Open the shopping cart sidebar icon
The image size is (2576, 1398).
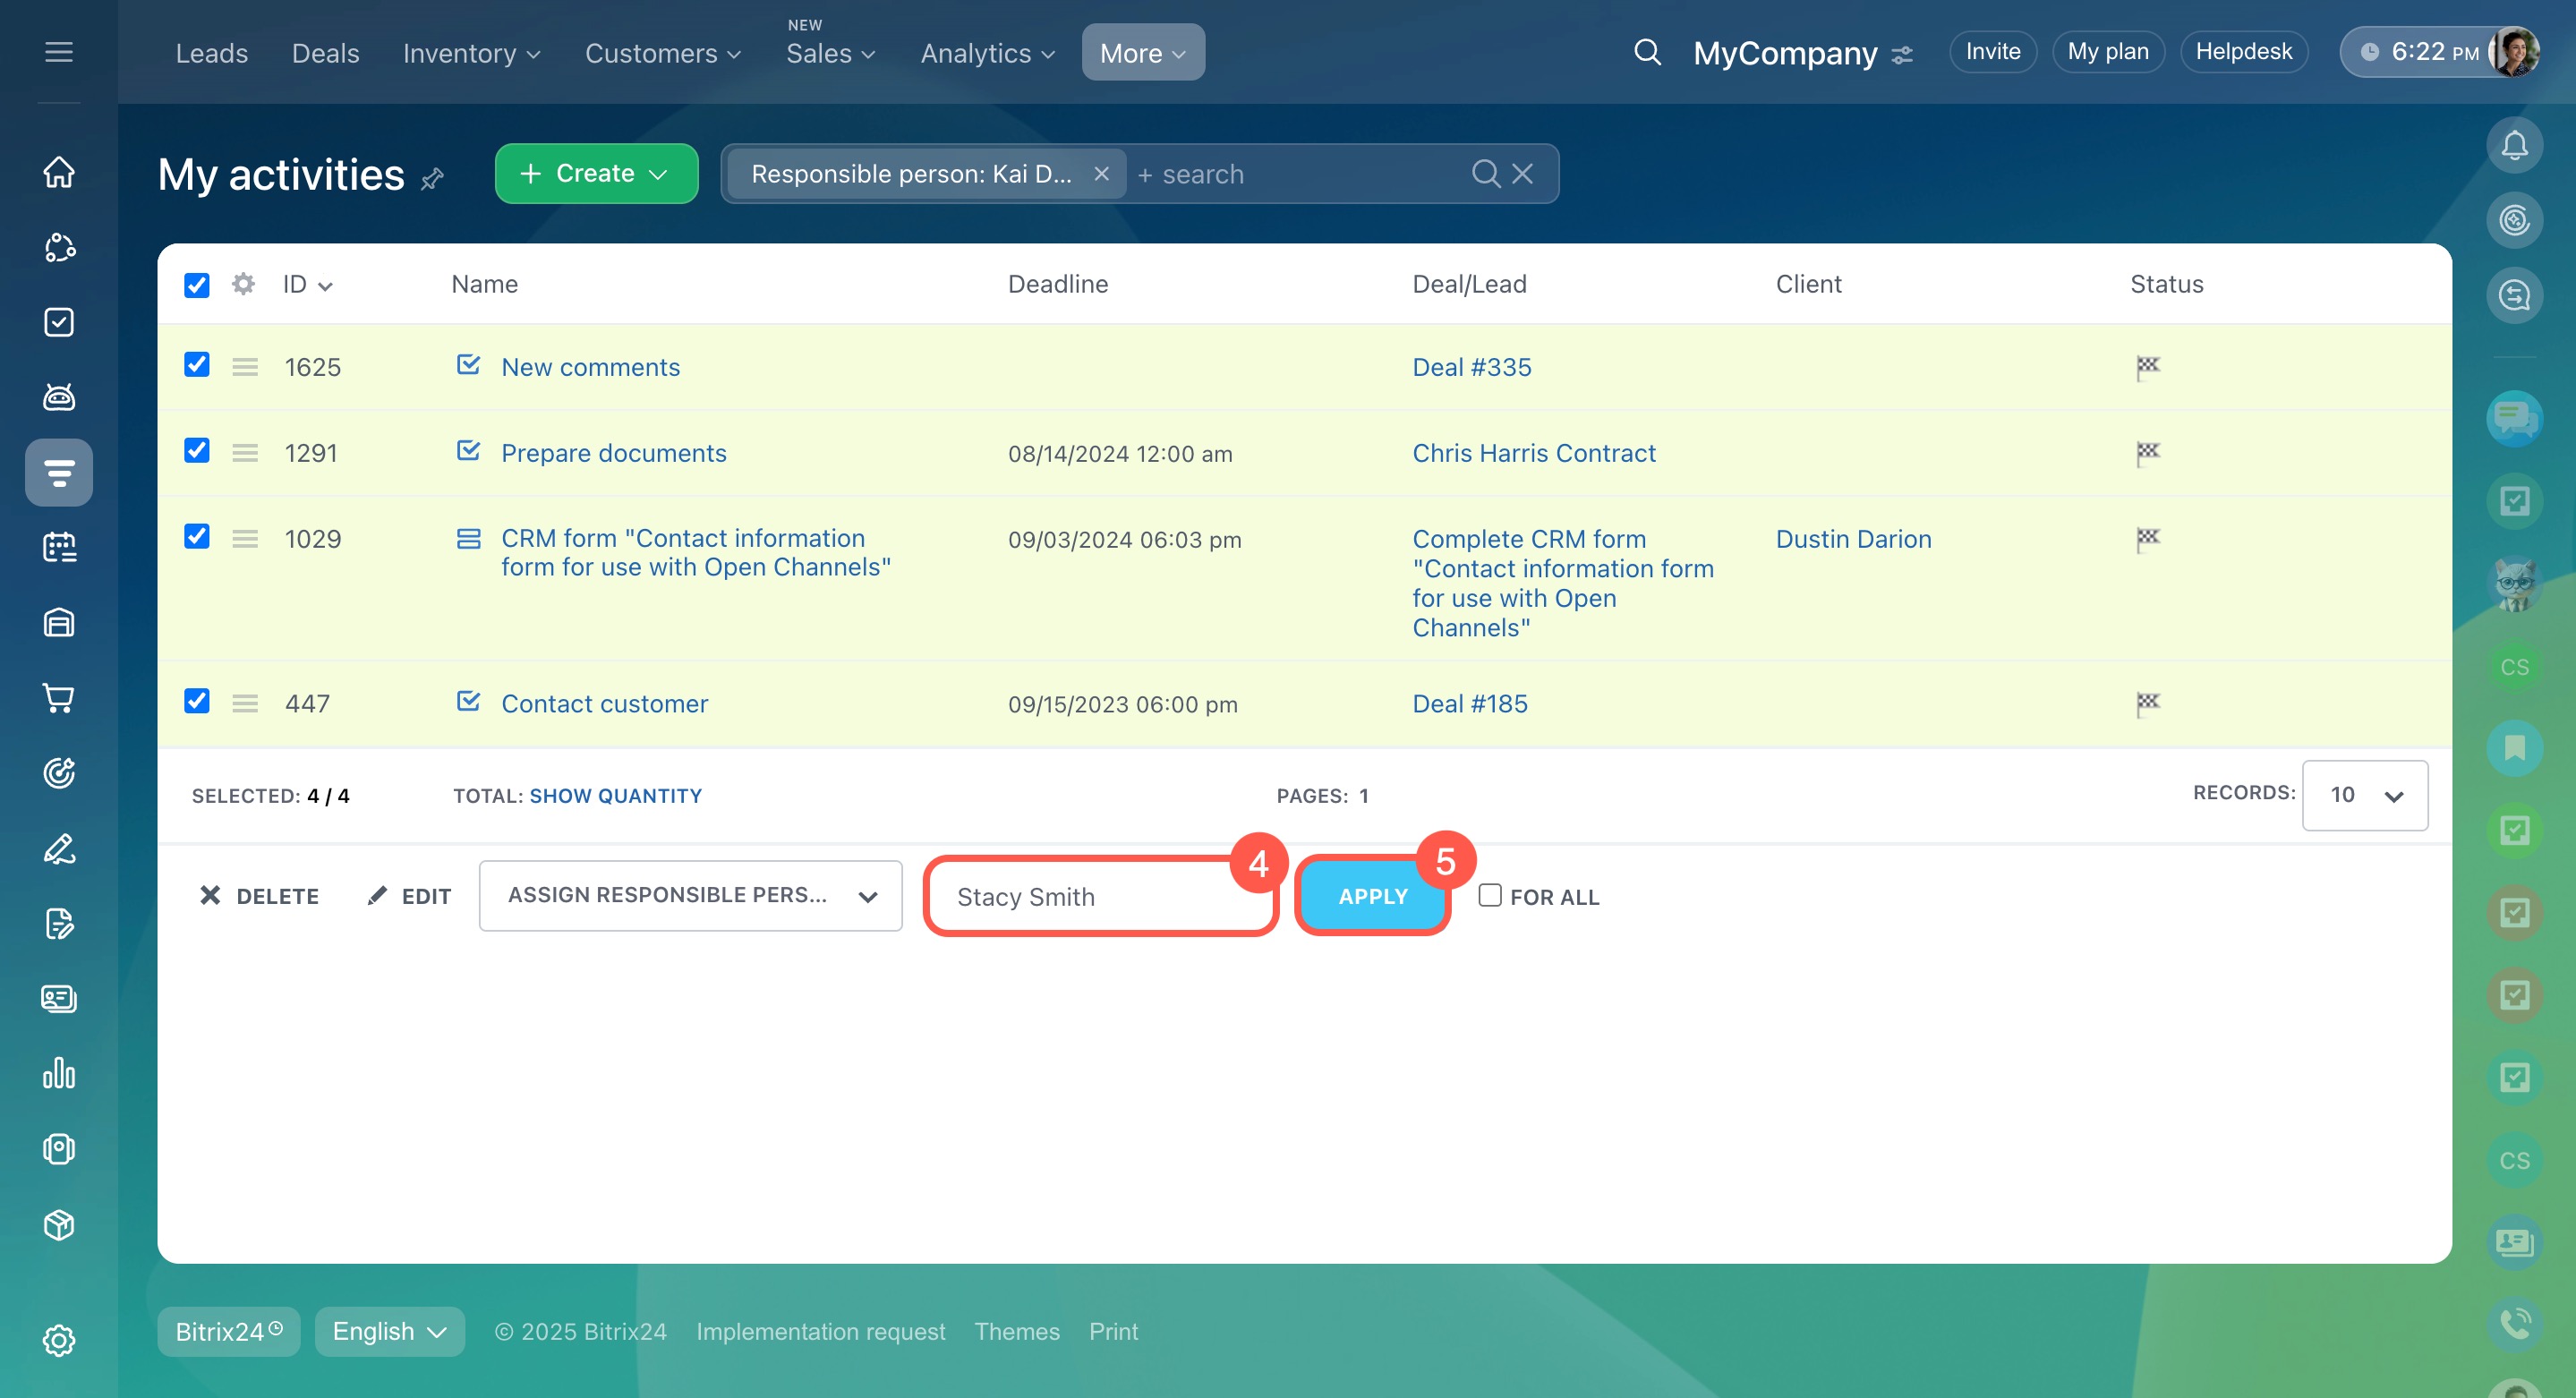coord(59,698)
